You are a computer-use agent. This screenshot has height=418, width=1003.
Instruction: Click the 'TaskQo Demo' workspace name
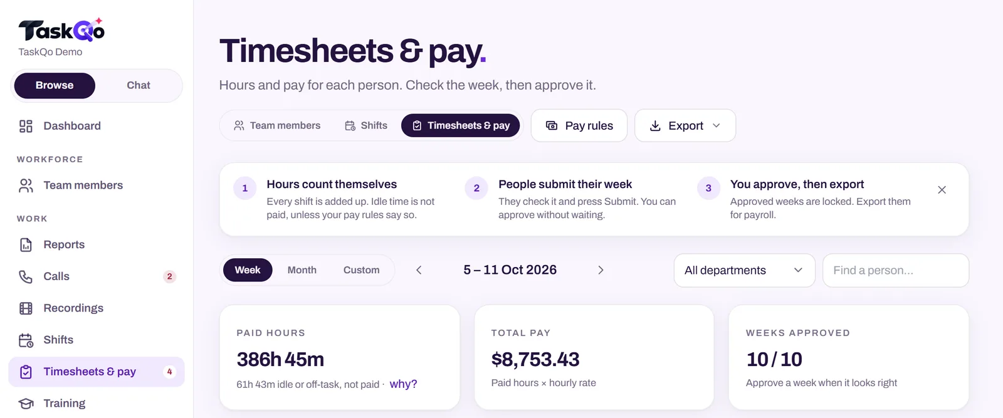[50, 52]
